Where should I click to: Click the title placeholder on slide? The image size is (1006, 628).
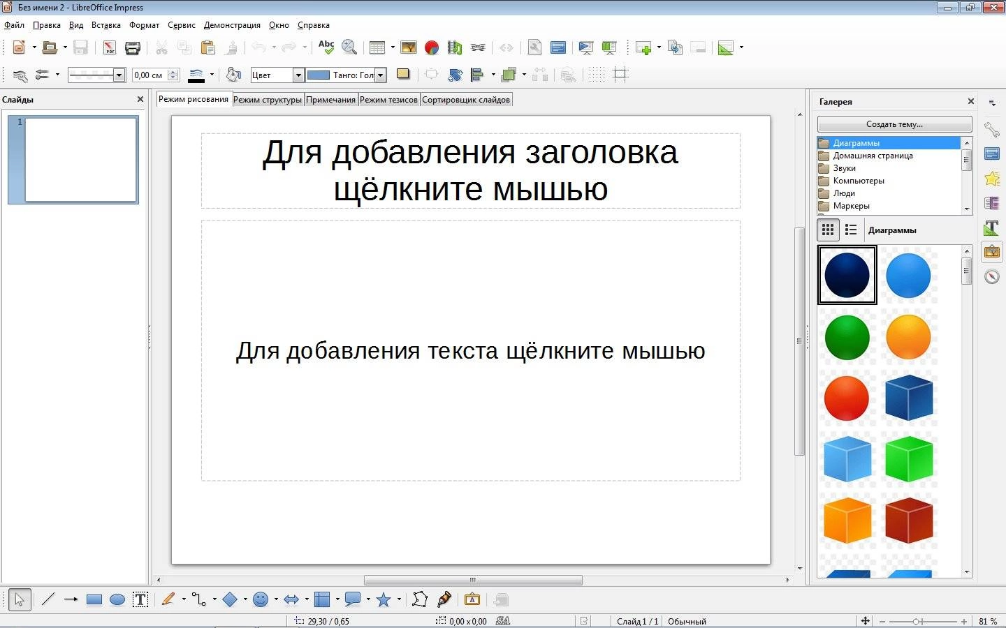[471, 171]
